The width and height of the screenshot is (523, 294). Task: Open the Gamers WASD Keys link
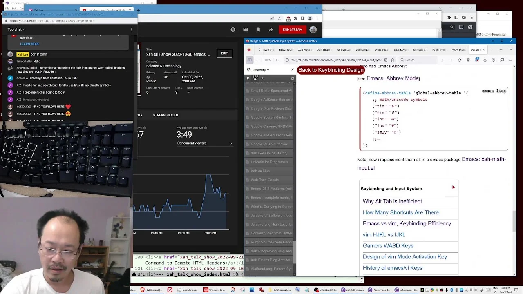click(x=388, y=246)
